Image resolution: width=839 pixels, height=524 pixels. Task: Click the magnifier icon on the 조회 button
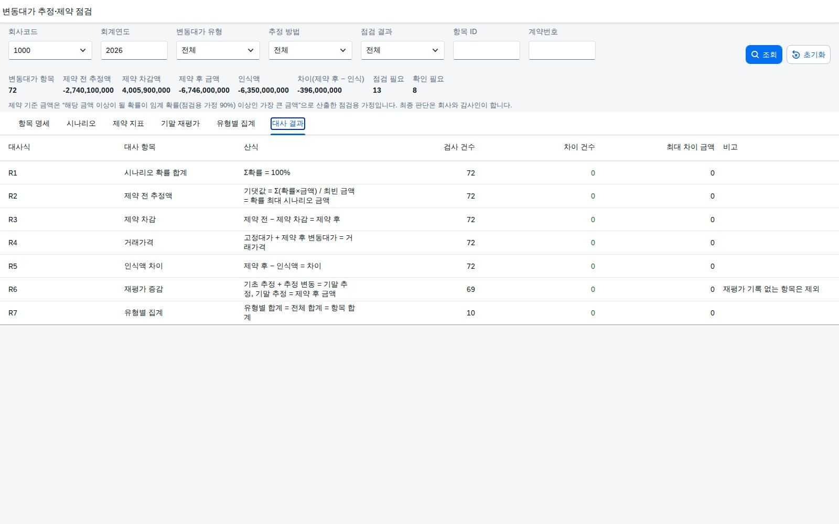pos(755,54)
